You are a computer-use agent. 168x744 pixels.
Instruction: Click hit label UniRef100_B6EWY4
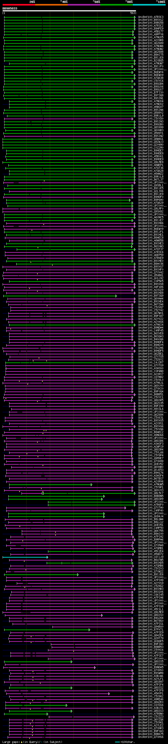[x=151, y=72]
